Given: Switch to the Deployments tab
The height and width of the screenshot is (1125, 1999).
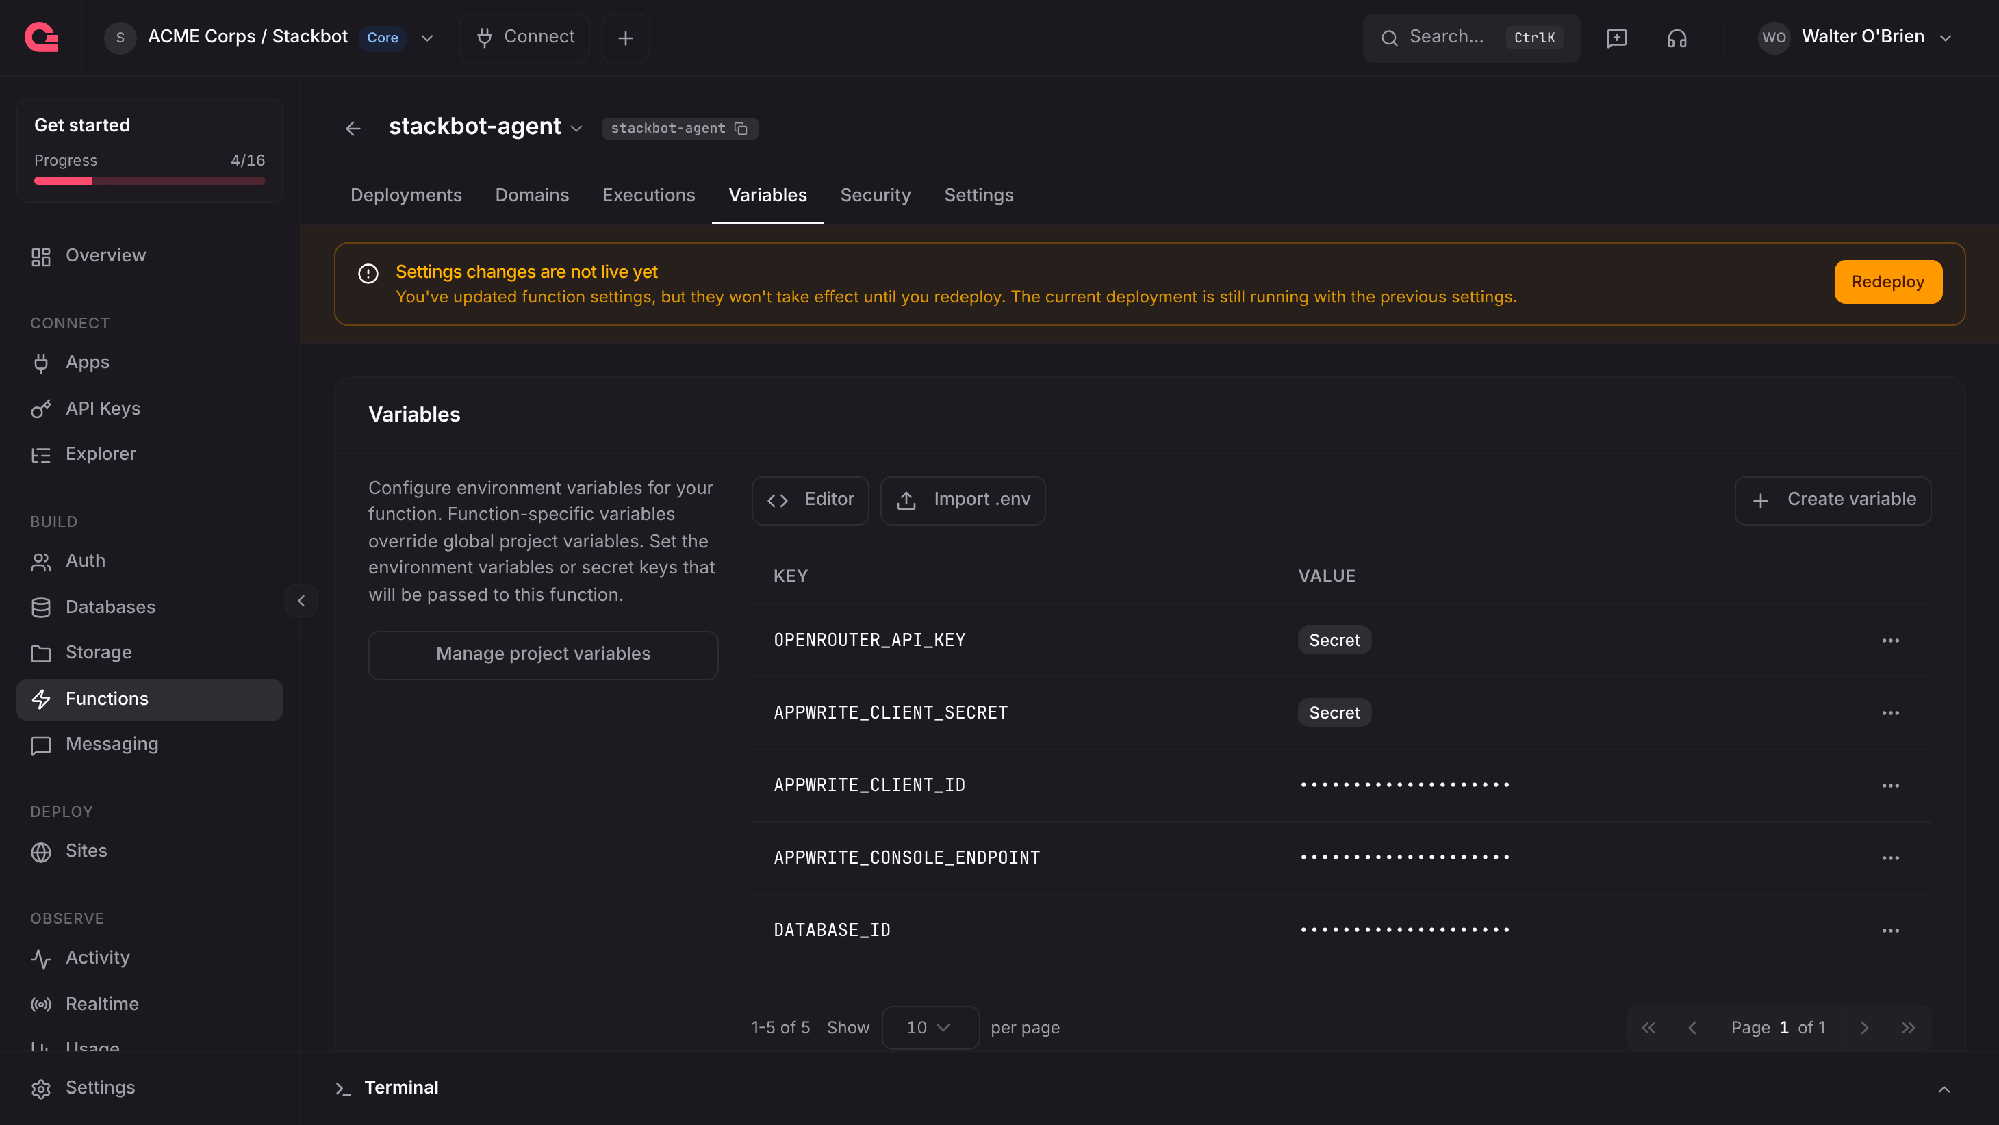Looking at the screenshot, I should pyautogui.click(x=406, y=196).
